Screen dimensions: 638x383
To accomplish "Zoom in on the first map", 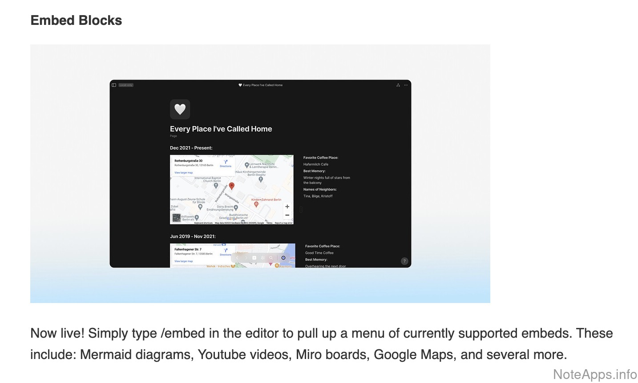I will (x=287, y=207).
